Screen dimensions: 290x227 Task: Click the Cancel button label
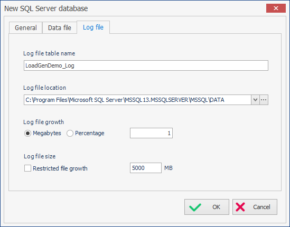coord(261,207)
